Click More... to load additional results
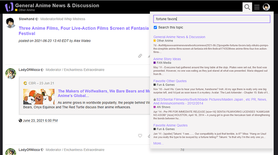This screenshot has height=155, width=278. coord(158,143)
